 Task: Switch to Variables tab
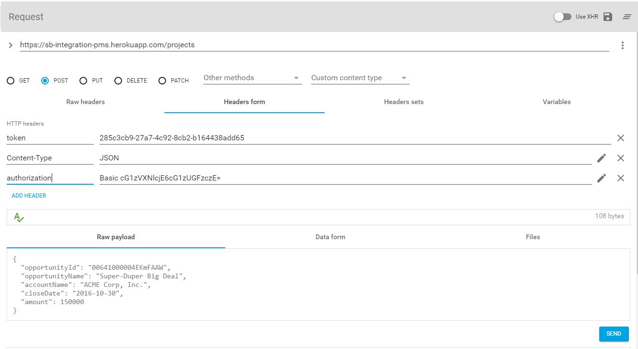pyautogui.click(x=557, y=102)
